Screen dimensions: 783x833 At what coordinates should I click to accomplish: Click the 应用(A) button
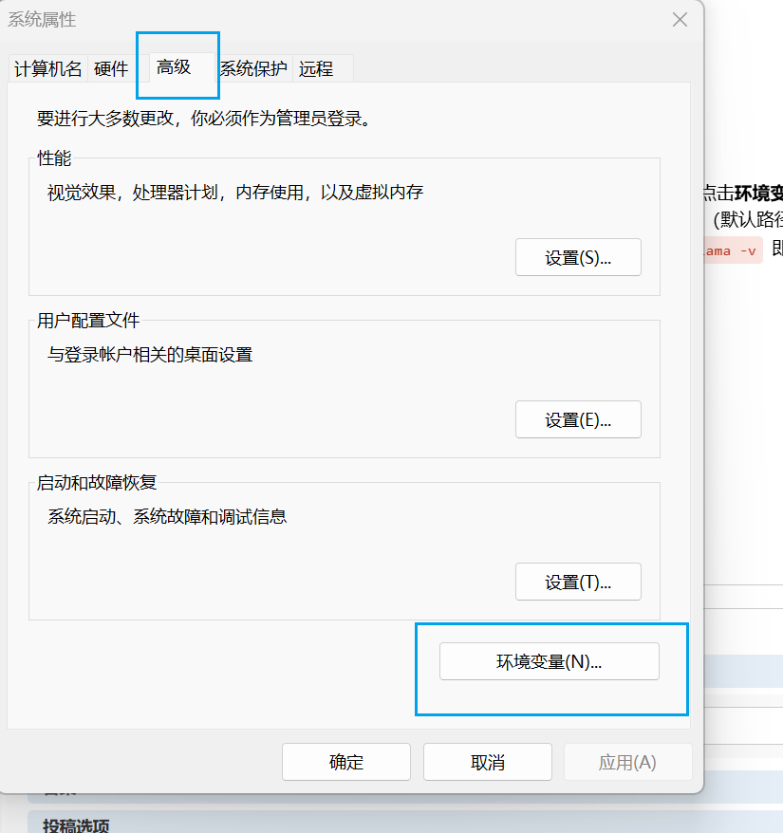(627, 762)
